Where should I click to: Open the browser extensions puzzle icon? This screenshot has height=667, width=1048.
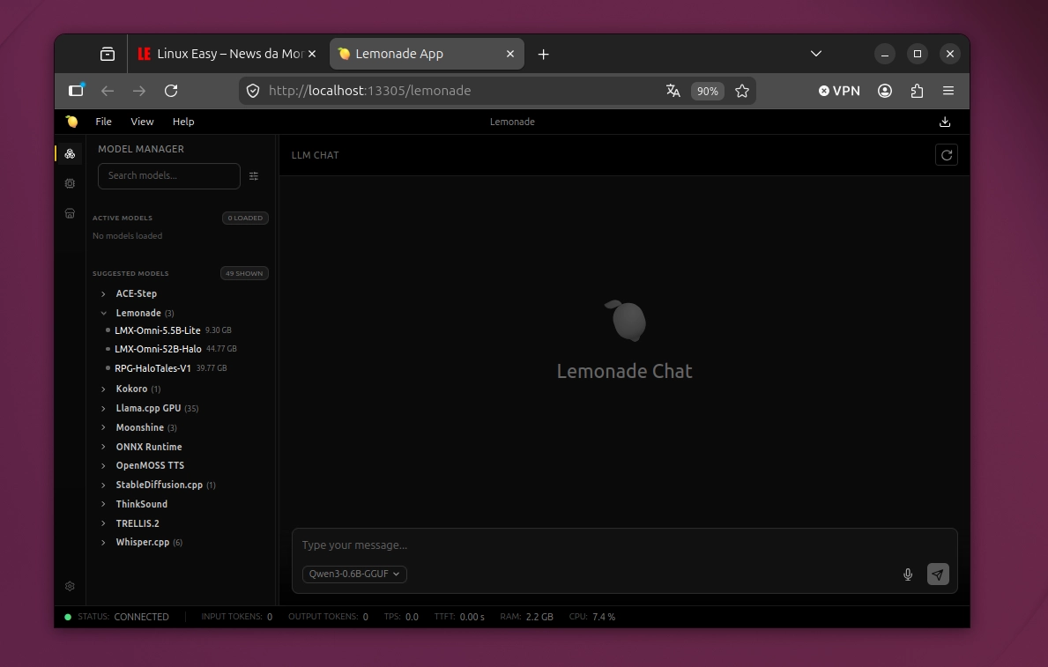pos(917,91)
